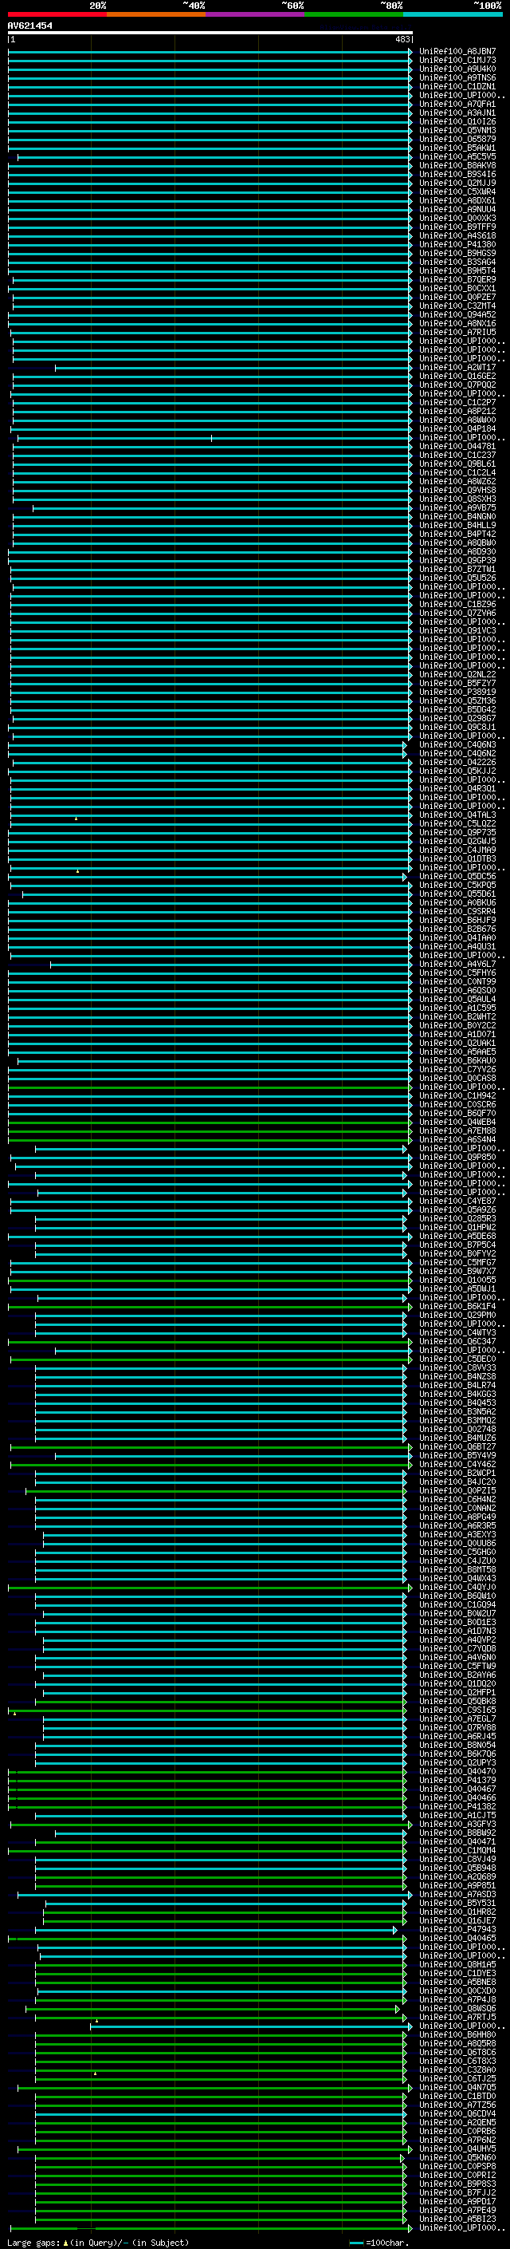Image resolution: width=510 pixels, height=2249 pixels.
Task: Select UniRef100_C5KPQ5 label
Action: pos(457,885)
